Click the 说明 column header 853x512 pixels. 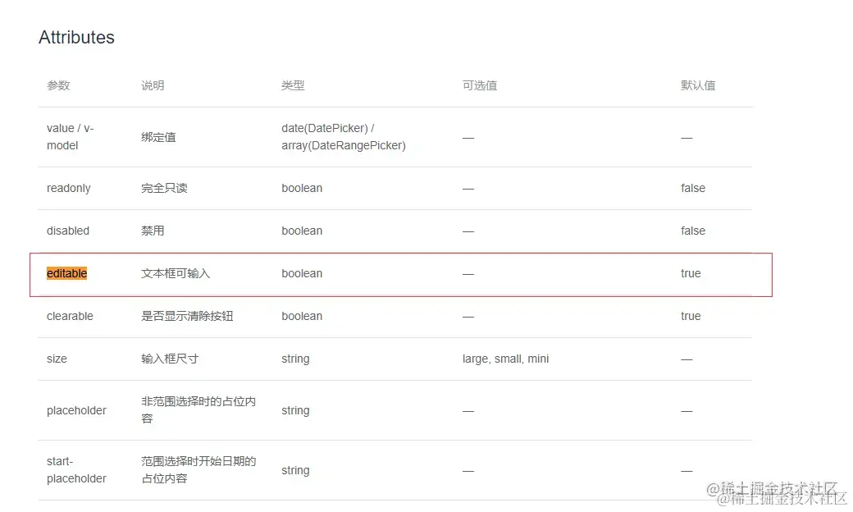click(153, 85)
